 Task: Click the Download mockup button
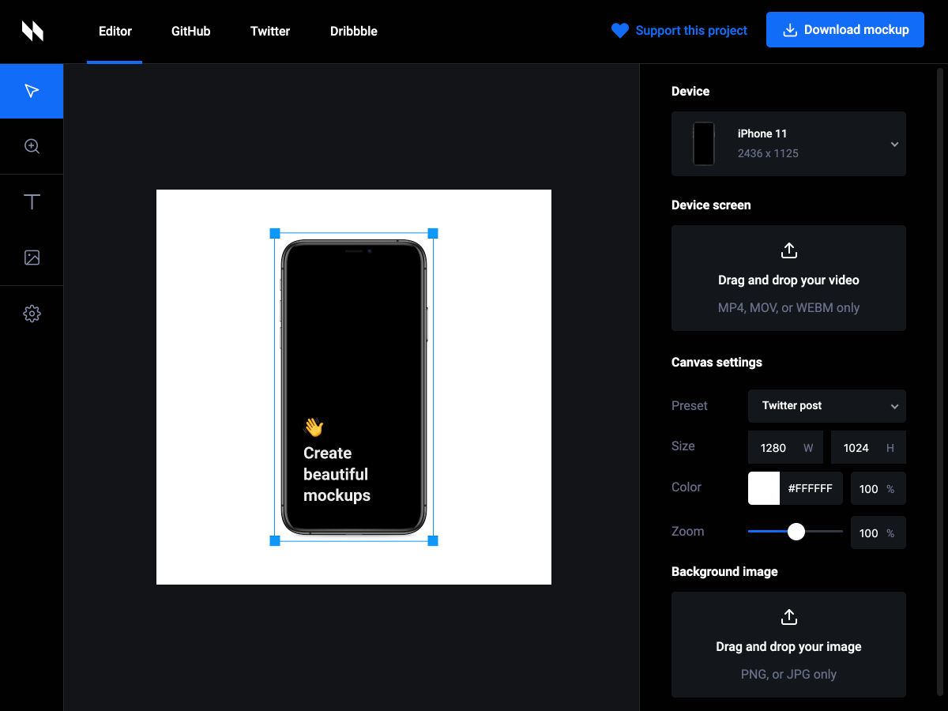click(845, 30)
